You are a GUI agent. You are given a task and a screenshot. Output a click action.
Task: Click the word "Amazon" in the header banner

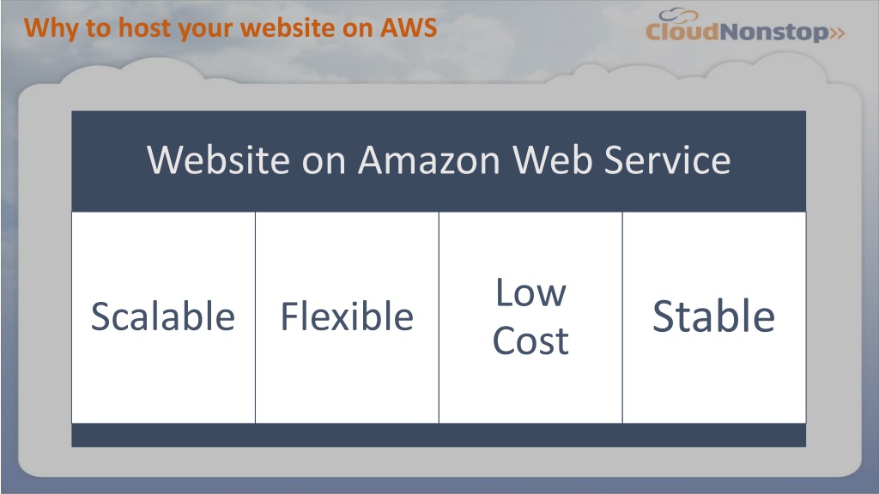click(429, 160)
